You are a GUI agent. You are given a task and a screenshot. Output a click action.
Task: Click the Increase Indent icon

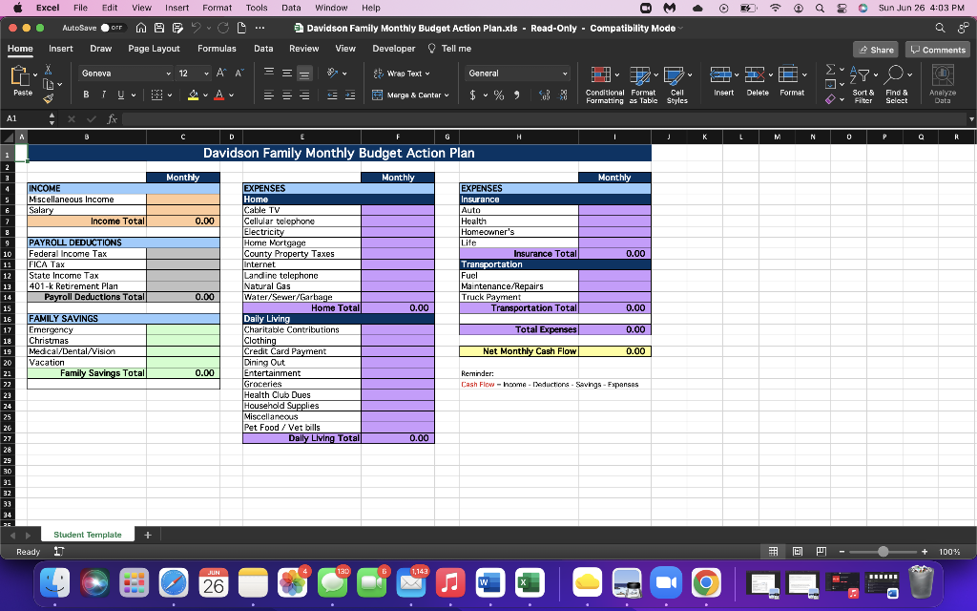(x=350, y=95)
